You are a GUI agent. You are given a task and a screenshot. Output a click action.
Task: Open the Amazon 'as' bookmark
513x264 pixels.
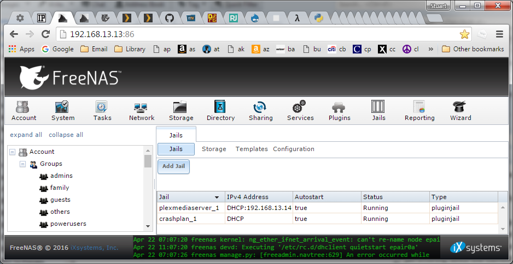(x=187, y=49)
